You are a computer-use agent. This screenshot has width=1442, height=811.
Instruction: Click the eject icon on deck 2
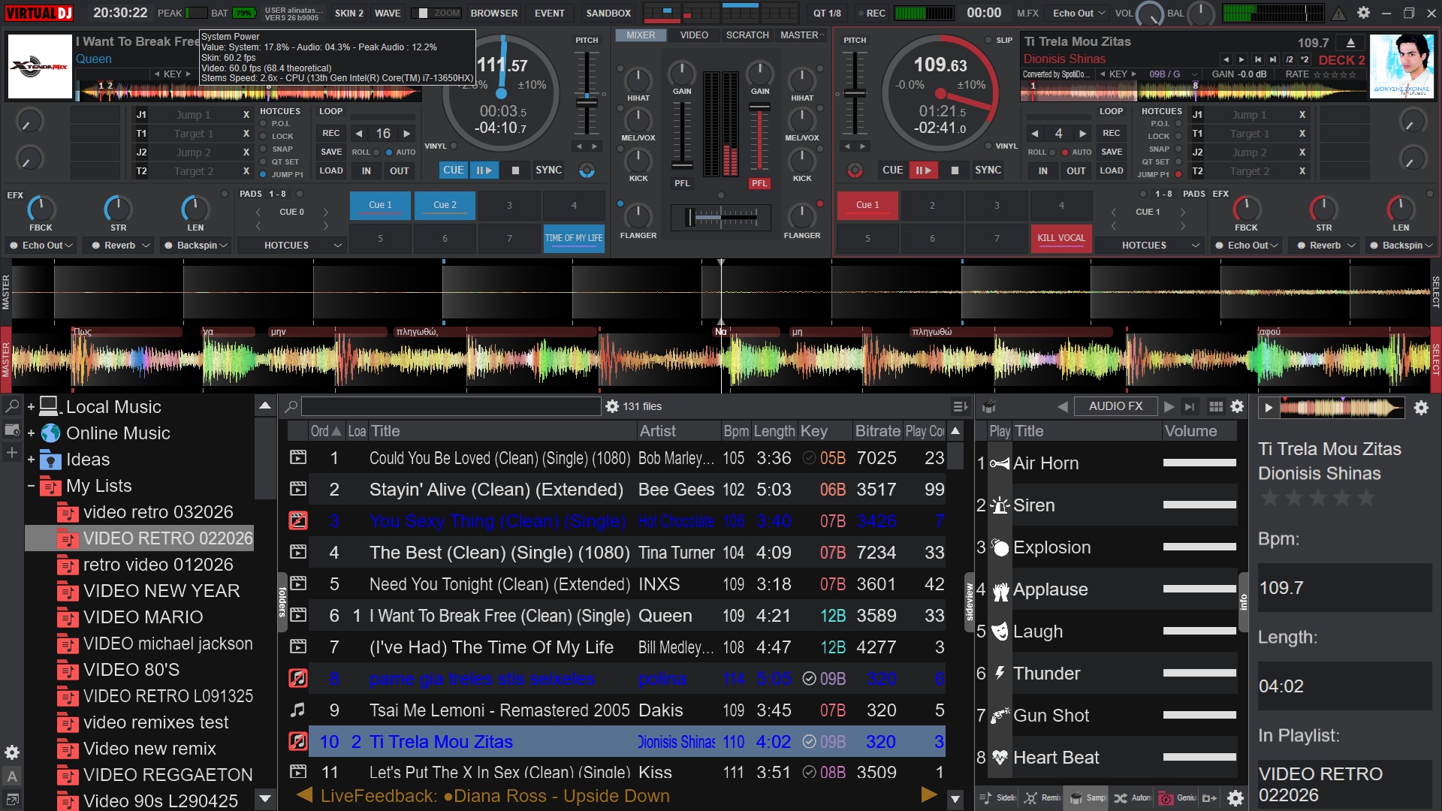click(1350, 43)
